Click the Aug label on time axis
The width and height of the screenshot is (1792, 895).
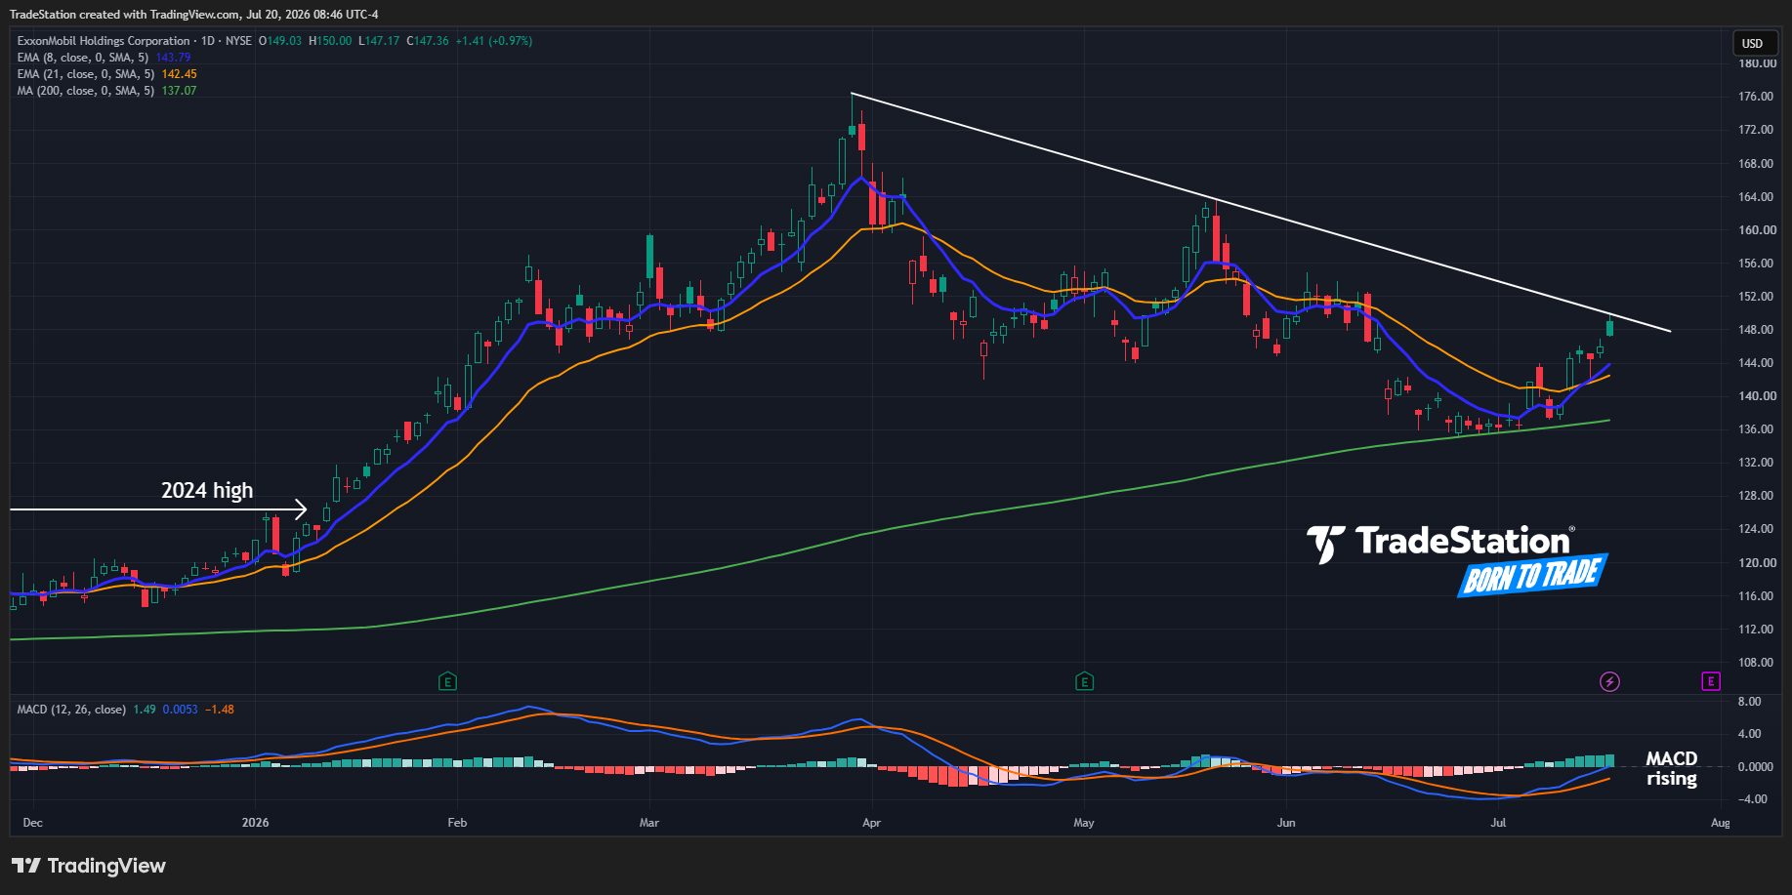[1721, 823]
